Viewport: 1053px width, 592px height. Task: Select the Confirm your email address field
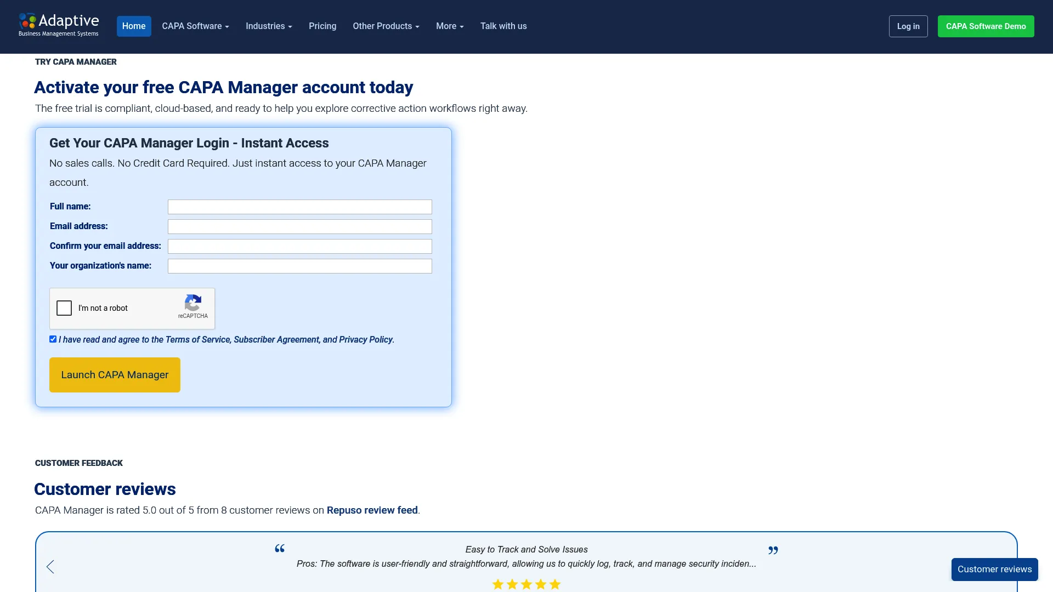tap(300, 246)
